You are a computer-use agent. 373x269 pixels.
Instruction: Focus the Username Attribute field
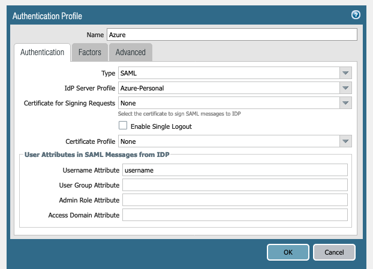pyautogui.click(x=235, y=170)
